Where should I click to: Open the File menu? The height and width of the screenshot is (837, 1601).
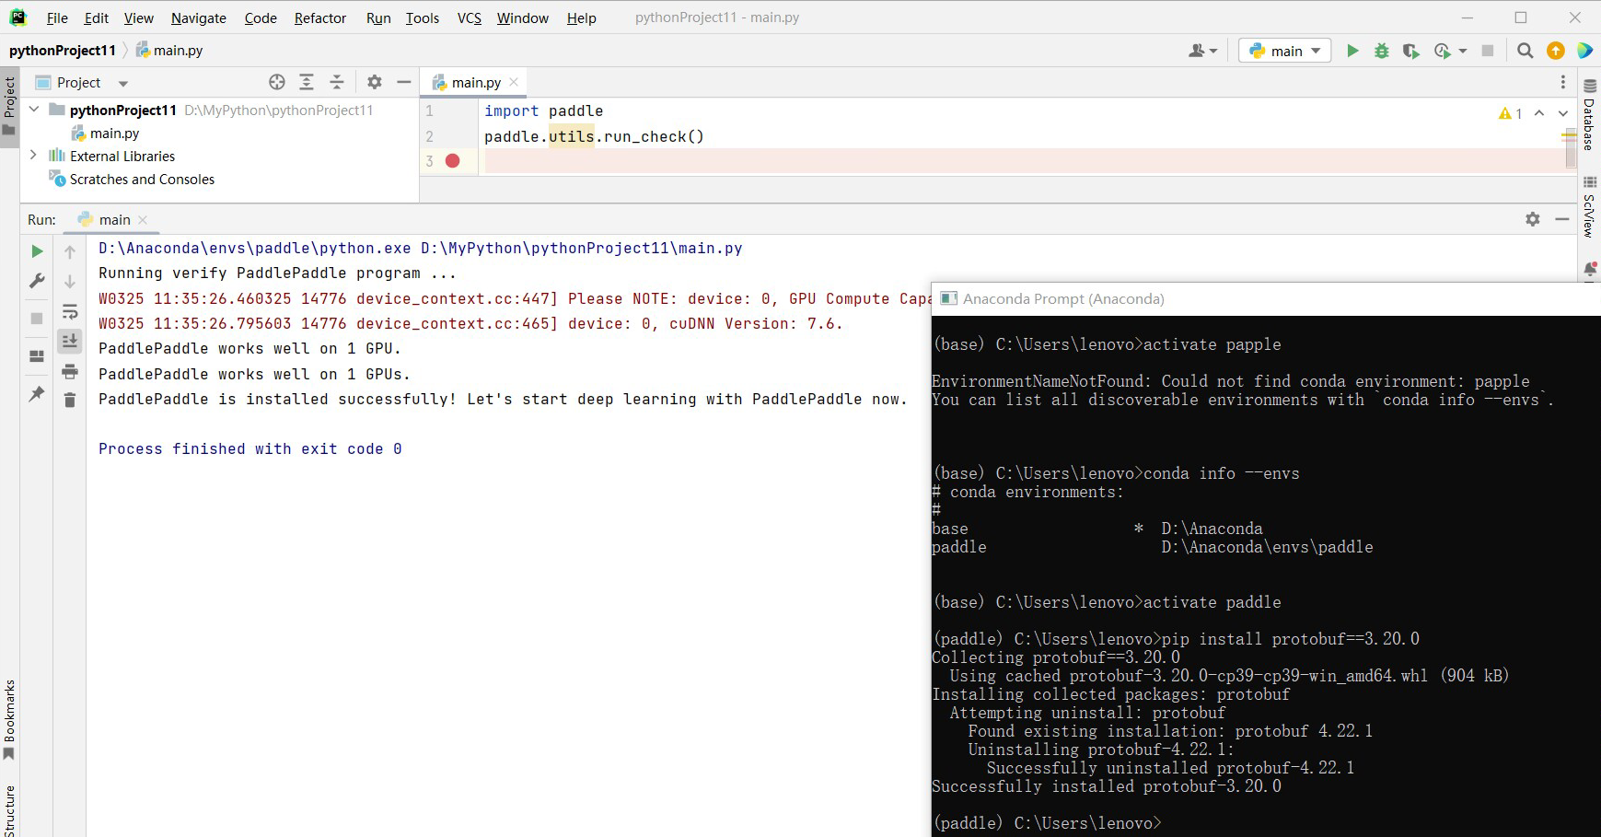point(57,17)
